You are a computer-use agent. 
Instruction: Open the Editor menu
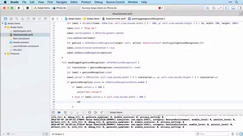click(74, 2)
